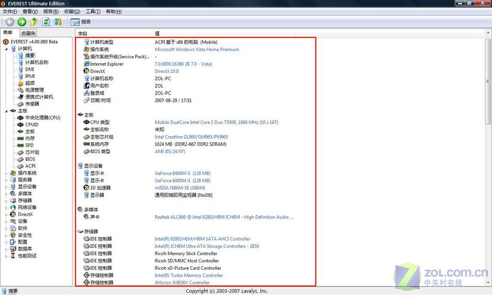Open the 报告 report toolbar button
This screenshot has width=492, height=295.
point(81,22)
